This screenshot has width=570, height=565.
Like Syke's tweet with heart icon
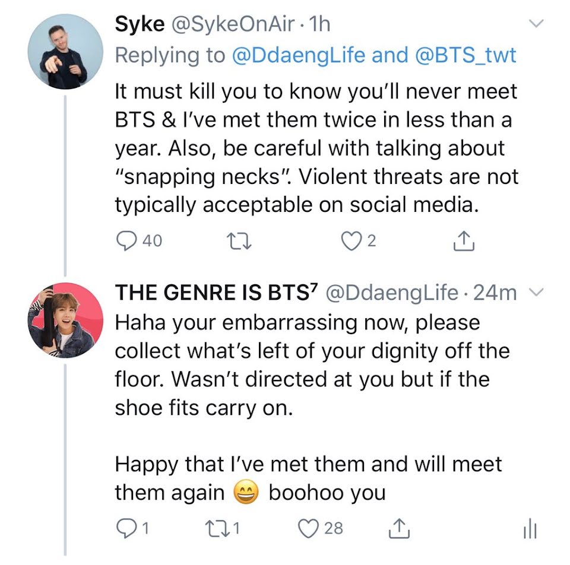[351, 242]
